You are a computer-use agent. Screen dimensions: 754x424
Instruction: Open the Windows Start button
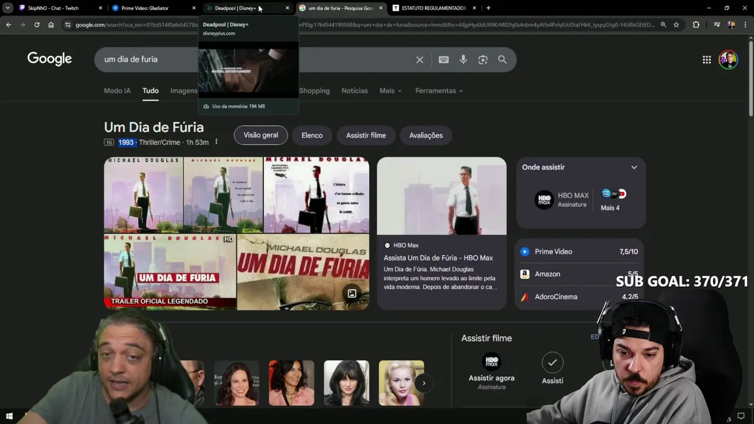coord(9,416)
